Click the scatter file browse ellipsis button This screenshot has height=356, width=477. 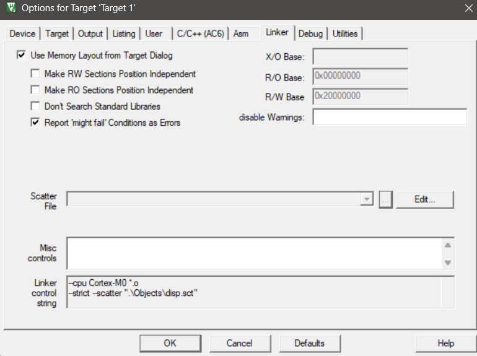point(385,199)
